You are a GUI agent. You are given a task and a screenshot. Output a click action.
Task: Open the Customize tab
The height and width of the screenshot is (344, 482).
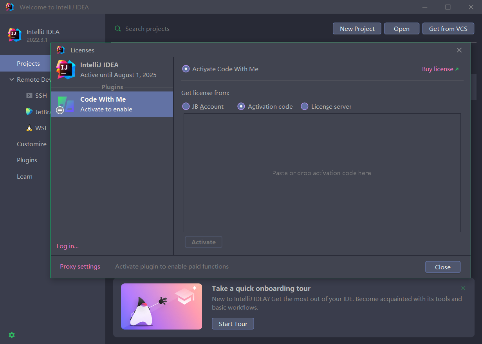32,144
